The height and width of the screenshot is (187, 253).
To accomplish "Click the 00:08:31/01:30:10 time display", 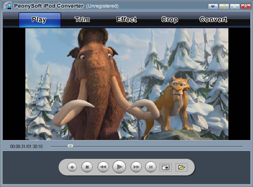I will tap(26, 147).
